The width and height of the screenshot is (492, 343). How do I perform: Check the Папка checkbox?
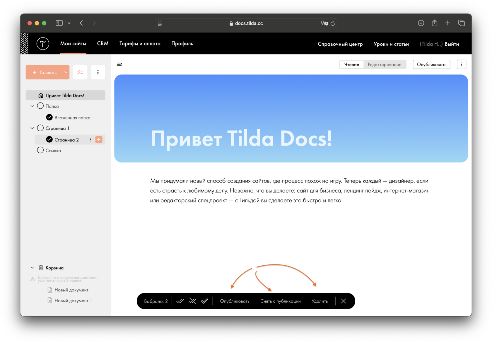pos(40,106)
